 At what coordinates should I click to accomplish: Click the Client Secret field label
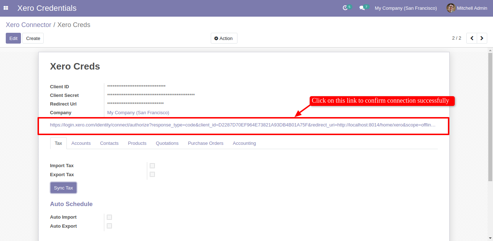pyautogui.click(x=64, y=95)
